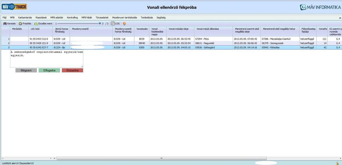The image size is (342, 165).
Task: Open the Karbantartás menu
Action: coord(25,18)
